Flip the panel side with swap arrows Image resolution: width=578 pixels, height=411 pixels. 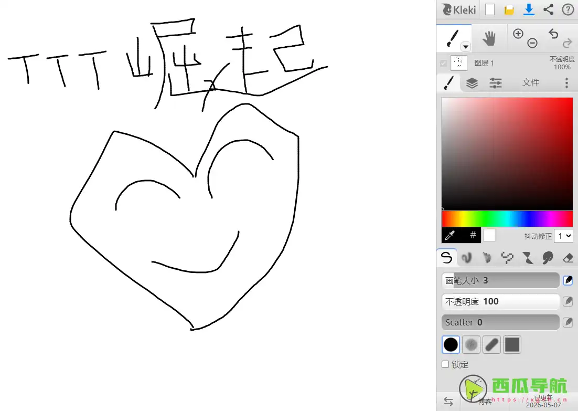point(448,402)
